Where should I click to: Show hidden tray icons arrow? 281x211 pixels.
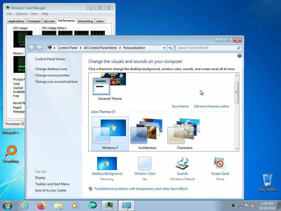[227, 206]
